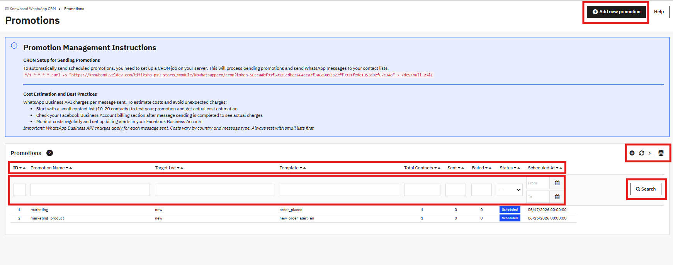This screenshot has width=673, height=265.
Task: Focus the Failed filter field
Action: [481, 190]
